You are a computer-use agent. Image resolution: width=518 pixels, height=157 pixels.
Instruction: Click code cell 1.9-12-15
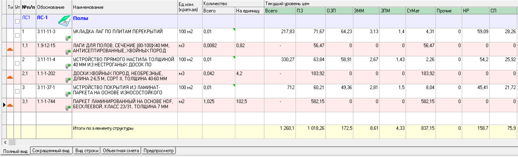(54, 49)
